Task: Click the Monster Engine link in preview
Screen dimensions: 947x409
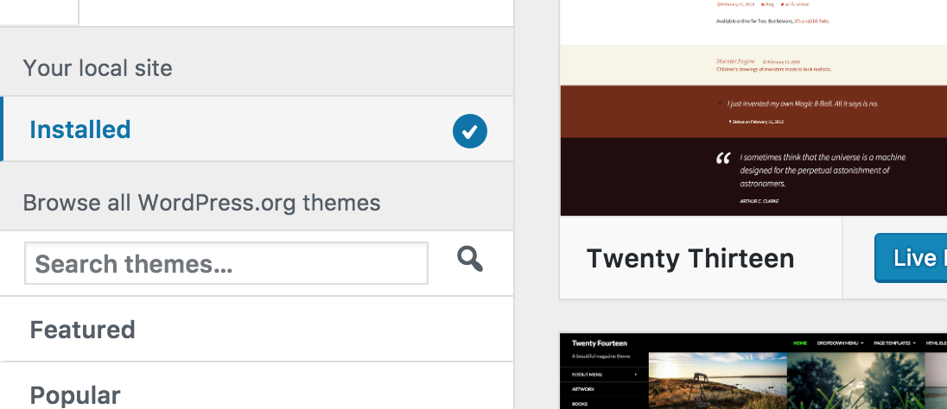Action: (734, 61)
